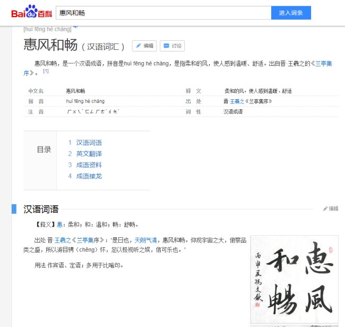
Task: Open 王羲之 link in the 出处 paragraph
Action: coord(63,240)
